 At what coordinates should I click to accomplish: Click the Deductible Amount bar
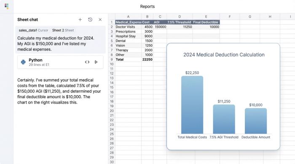(x=256, y=121)
